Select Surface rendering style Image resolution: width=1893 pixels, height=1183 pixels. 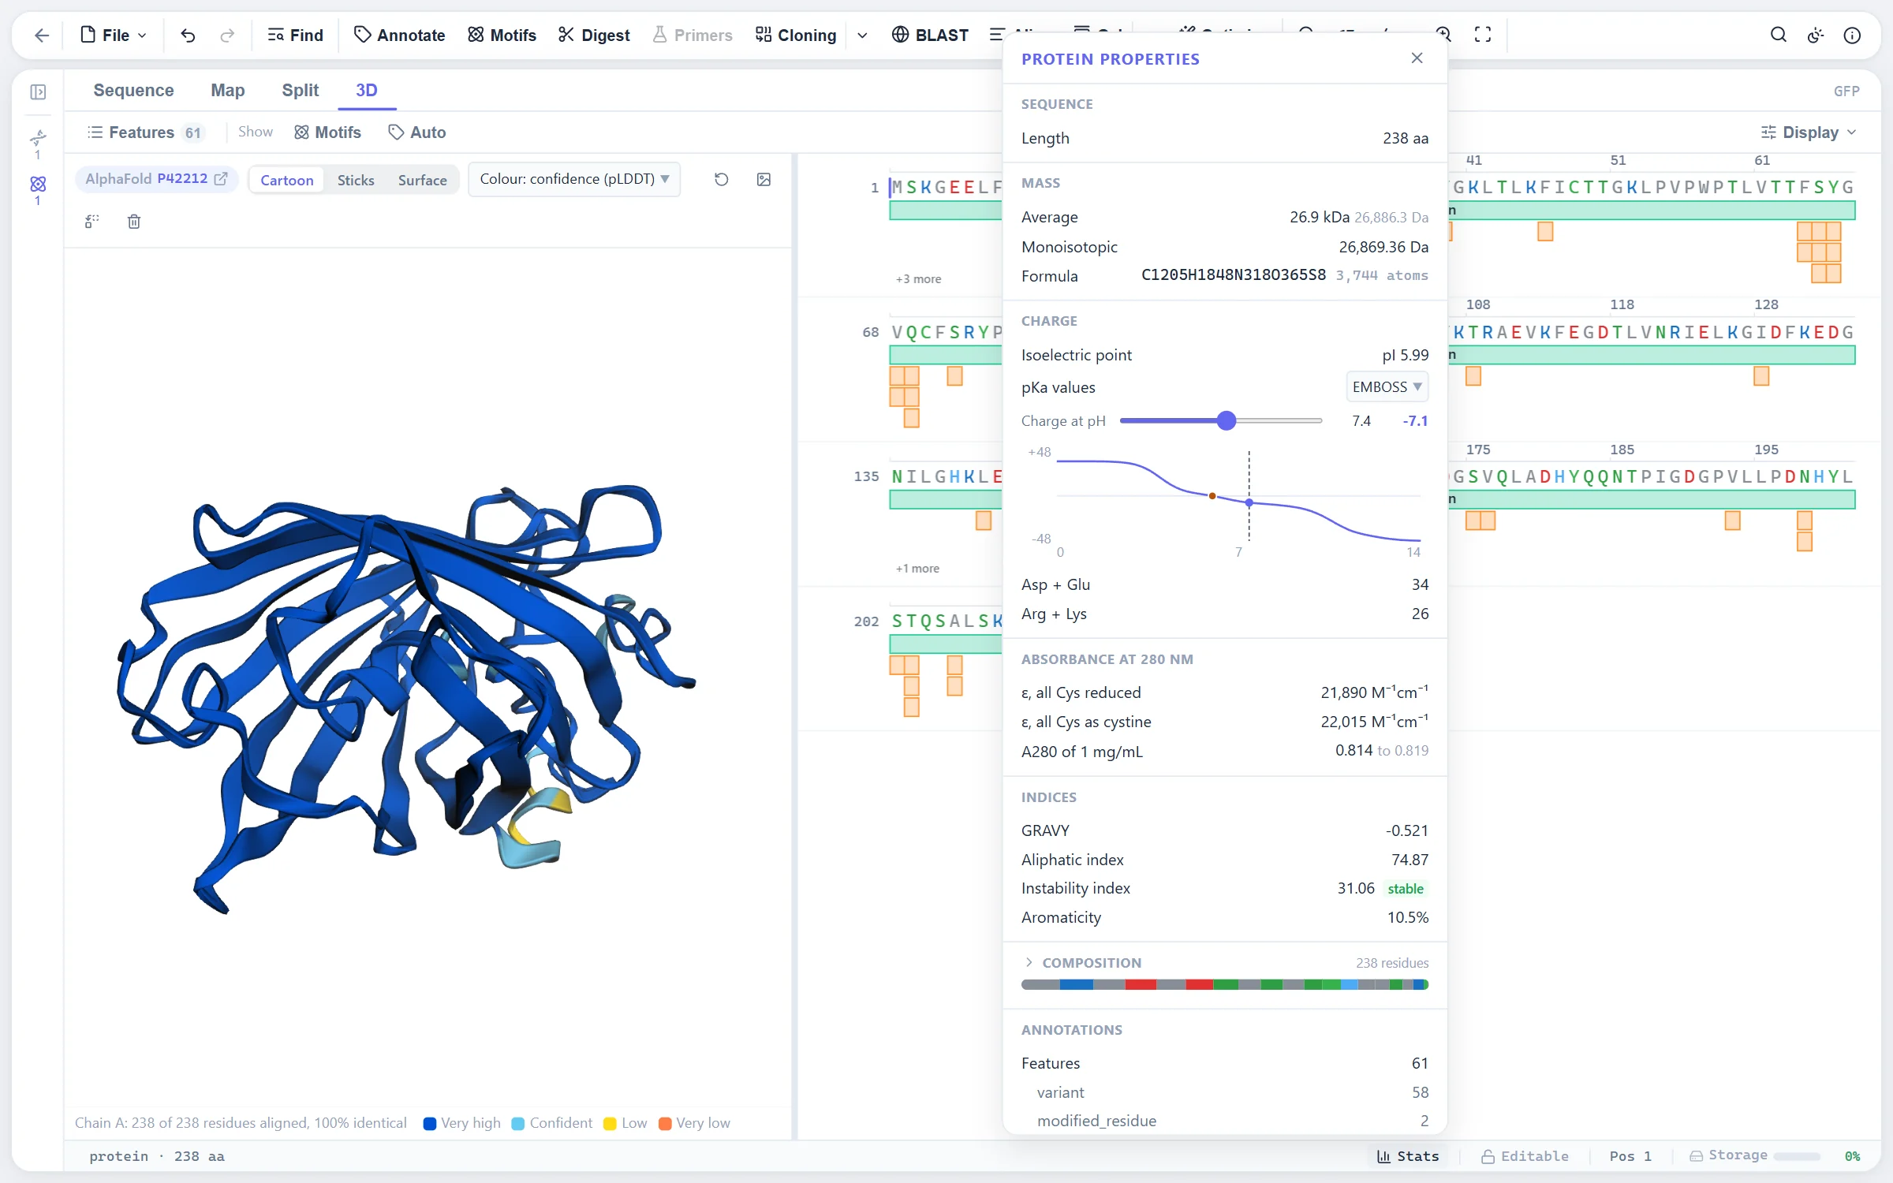[422, 180]
